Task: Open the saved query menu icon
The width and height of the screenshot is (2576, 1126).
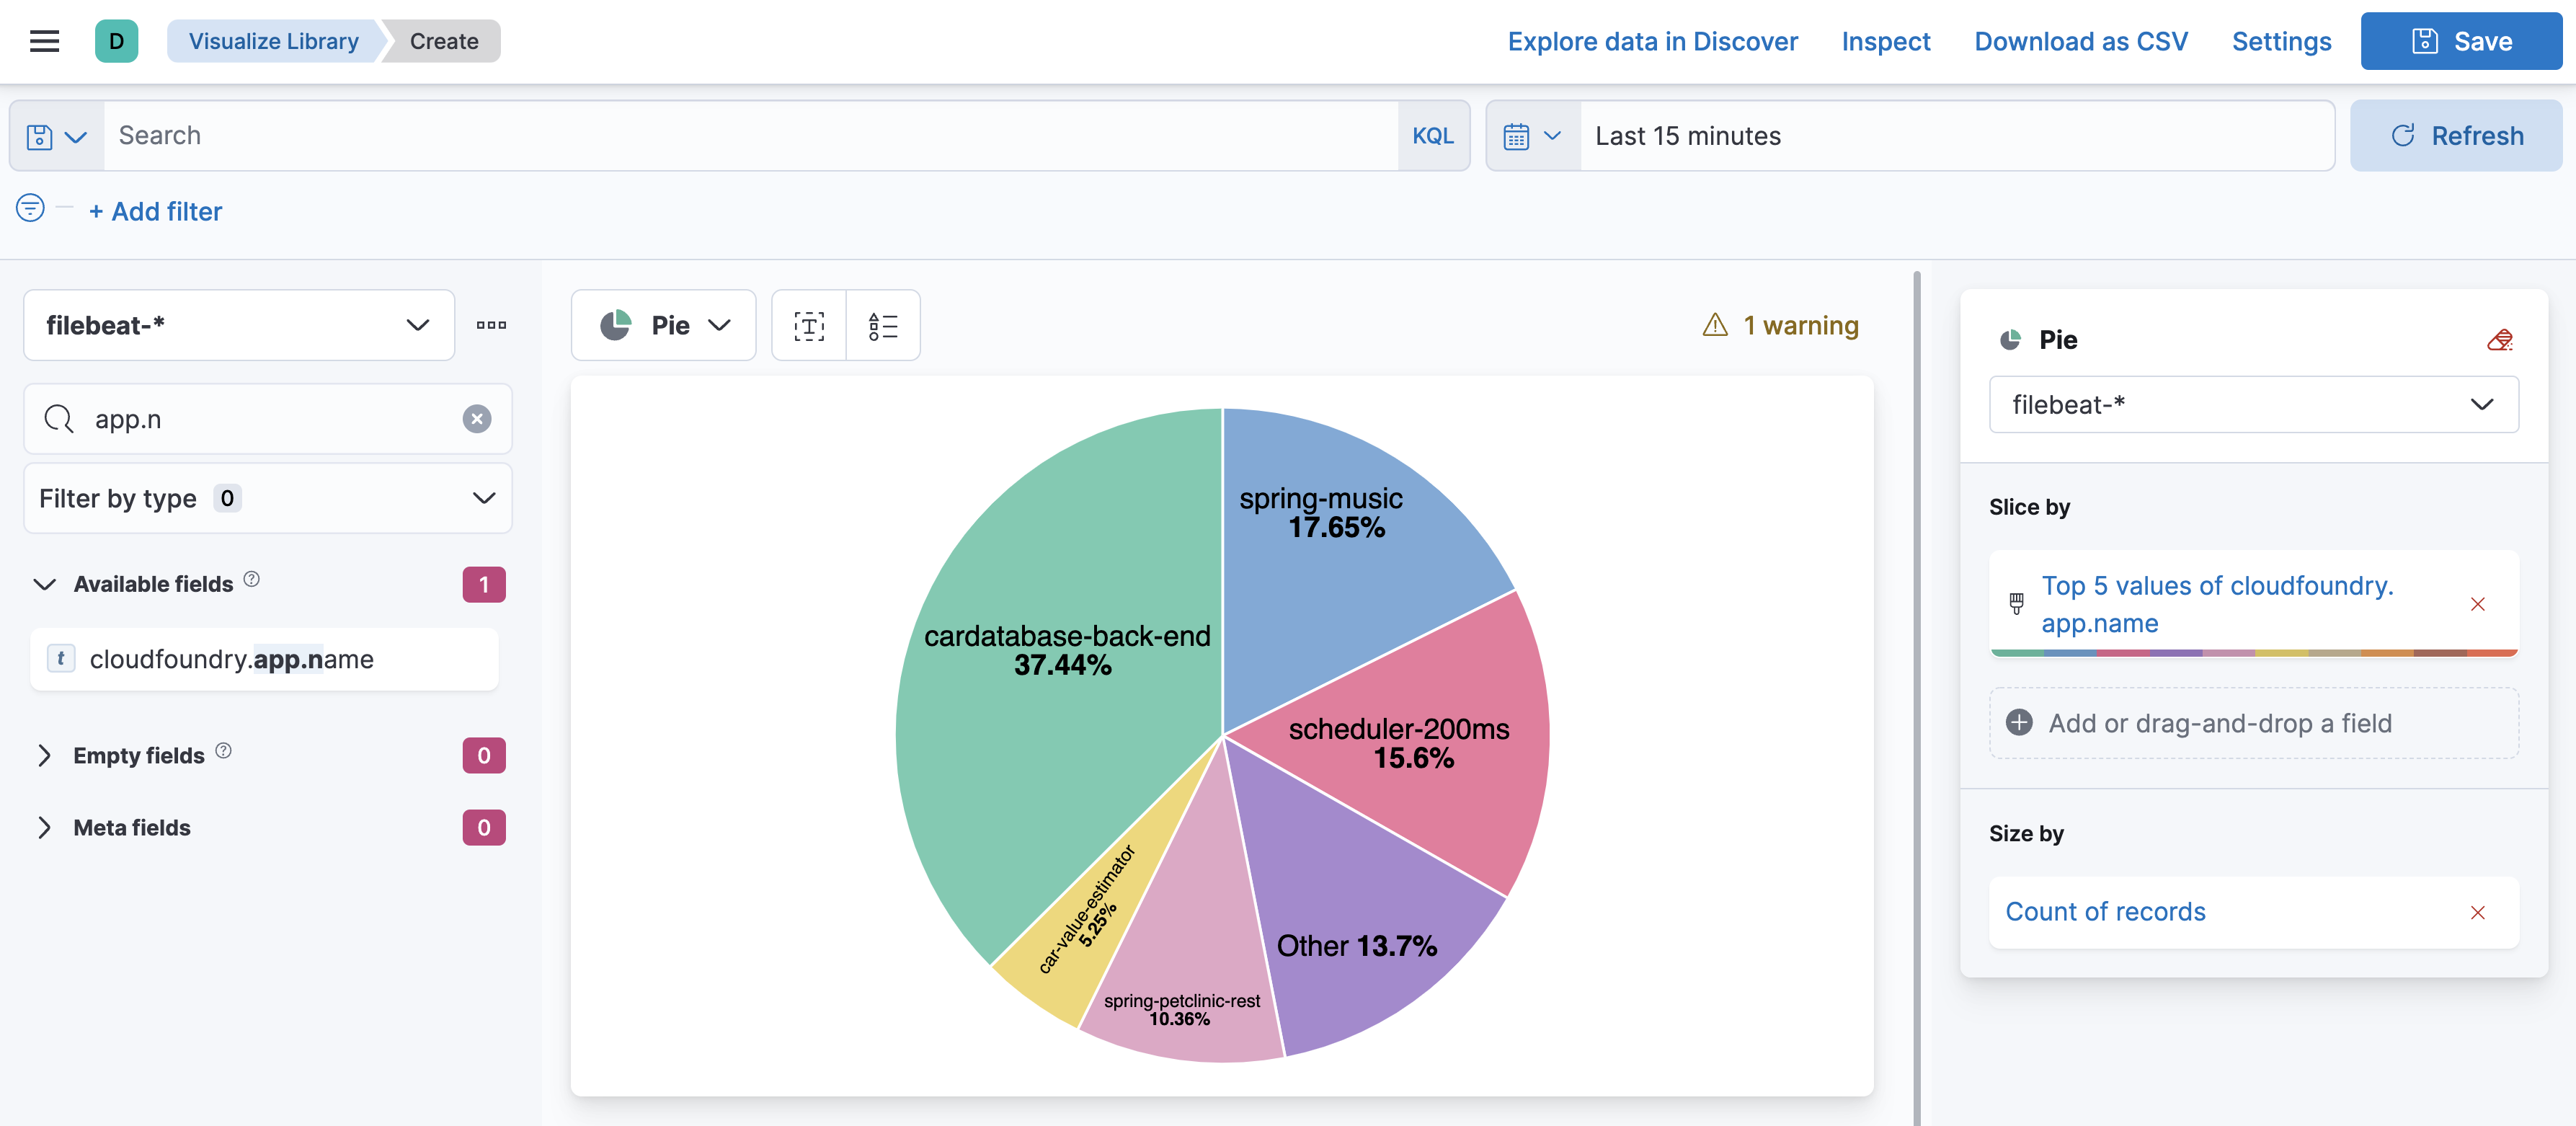Action: (x=56, y=136)
